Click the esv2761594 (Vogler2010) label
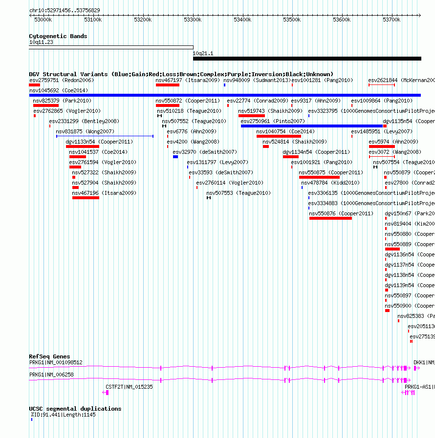 pos(103,162)
